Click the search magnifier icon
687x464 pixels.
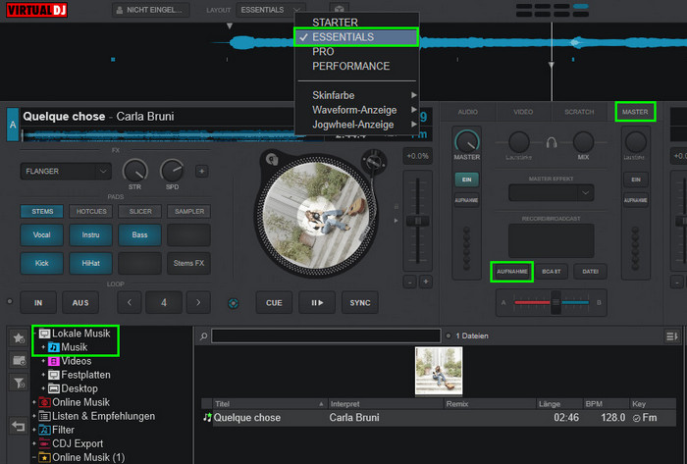point(204,336)
